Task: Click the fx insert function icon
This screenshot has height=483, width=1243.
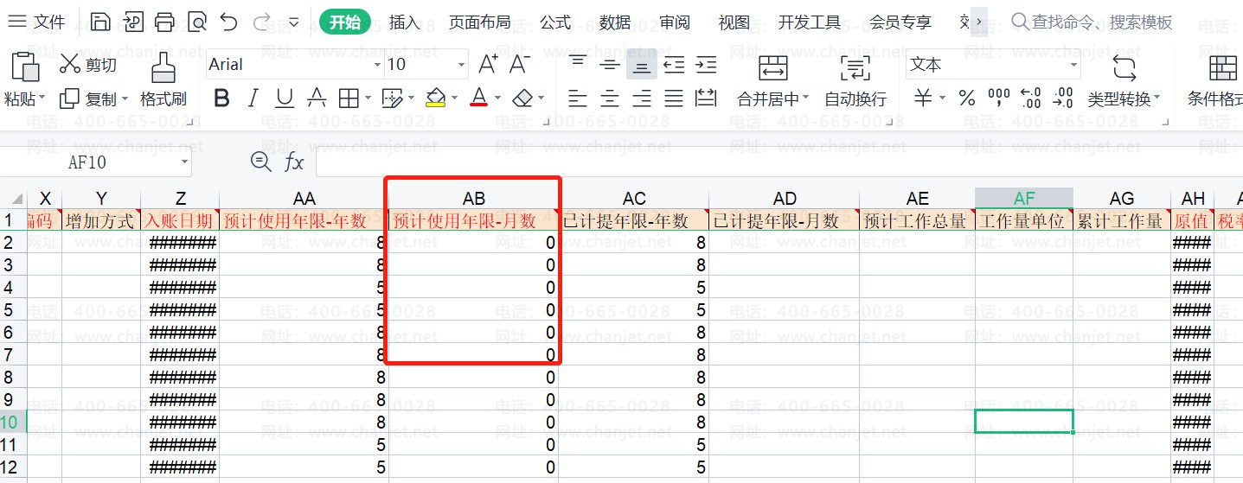Action: click(294, 162)
